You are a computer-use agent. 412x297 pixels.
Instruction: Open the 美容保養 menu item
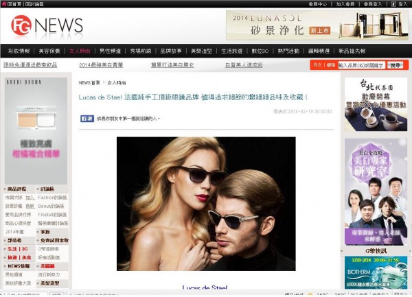click(49, 51)
